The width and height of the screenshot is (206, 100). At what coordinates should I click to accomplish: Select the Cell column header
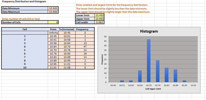25,29
